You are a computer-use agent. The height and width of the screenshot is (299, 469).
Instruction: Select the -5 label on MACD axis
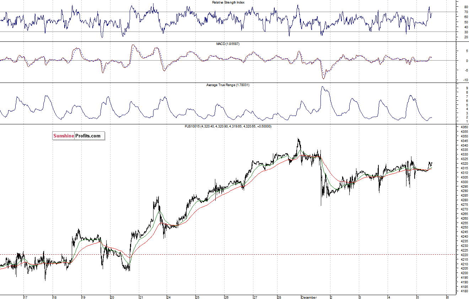[466, 70]
